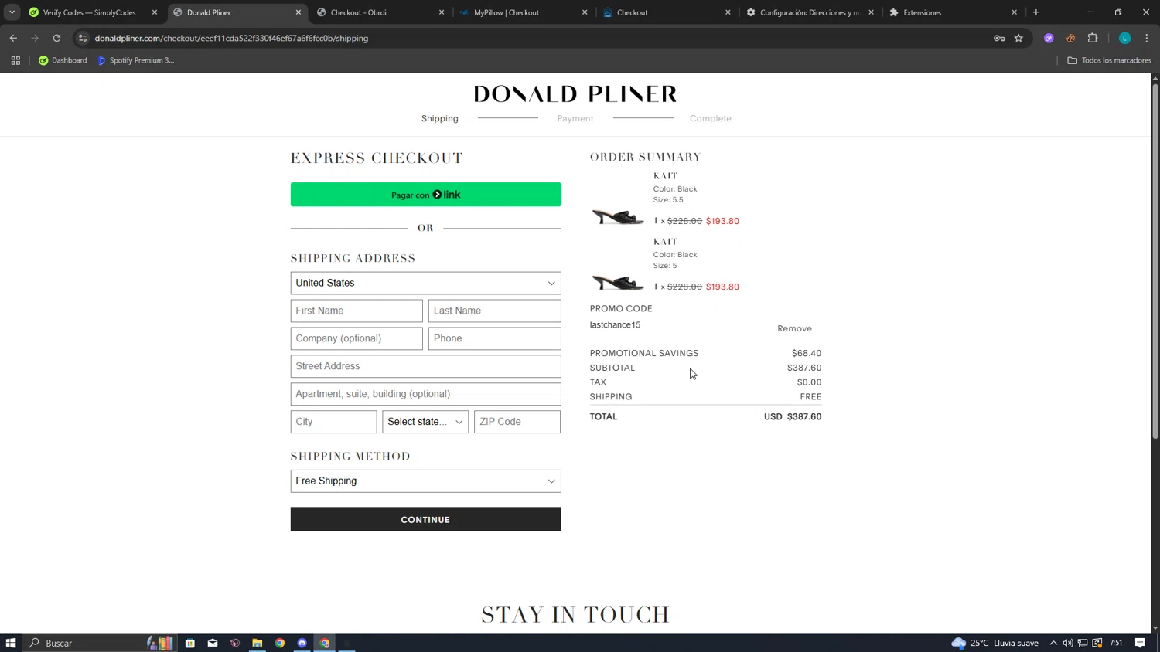Reload the Donald Pliner checkout page
Screen dimensions: 1160x652
[56, 38]
